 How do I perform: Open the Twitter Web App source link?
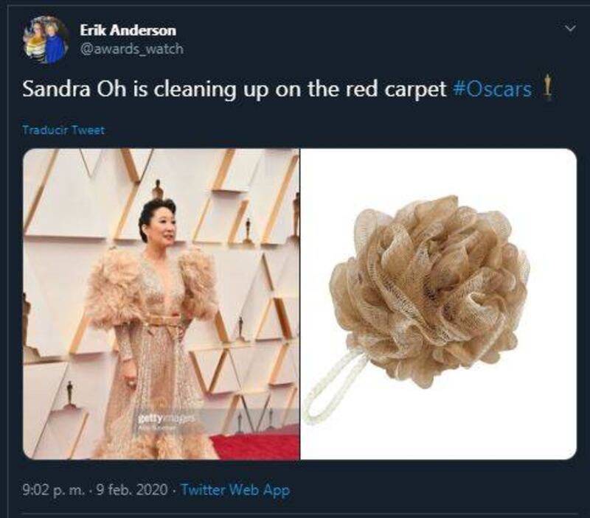[x=235, y=490]
